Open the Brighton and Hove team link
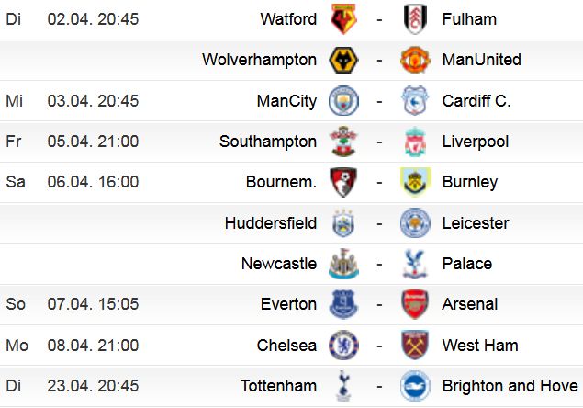 [510, 386]
